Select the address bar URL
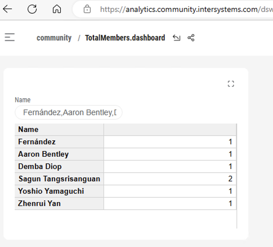The width and height of the screenshot is (273, 247). pos(186,9)
